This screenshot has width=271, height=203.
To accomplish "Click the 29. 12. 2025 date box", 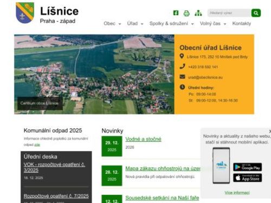I will tap(112, 146).
